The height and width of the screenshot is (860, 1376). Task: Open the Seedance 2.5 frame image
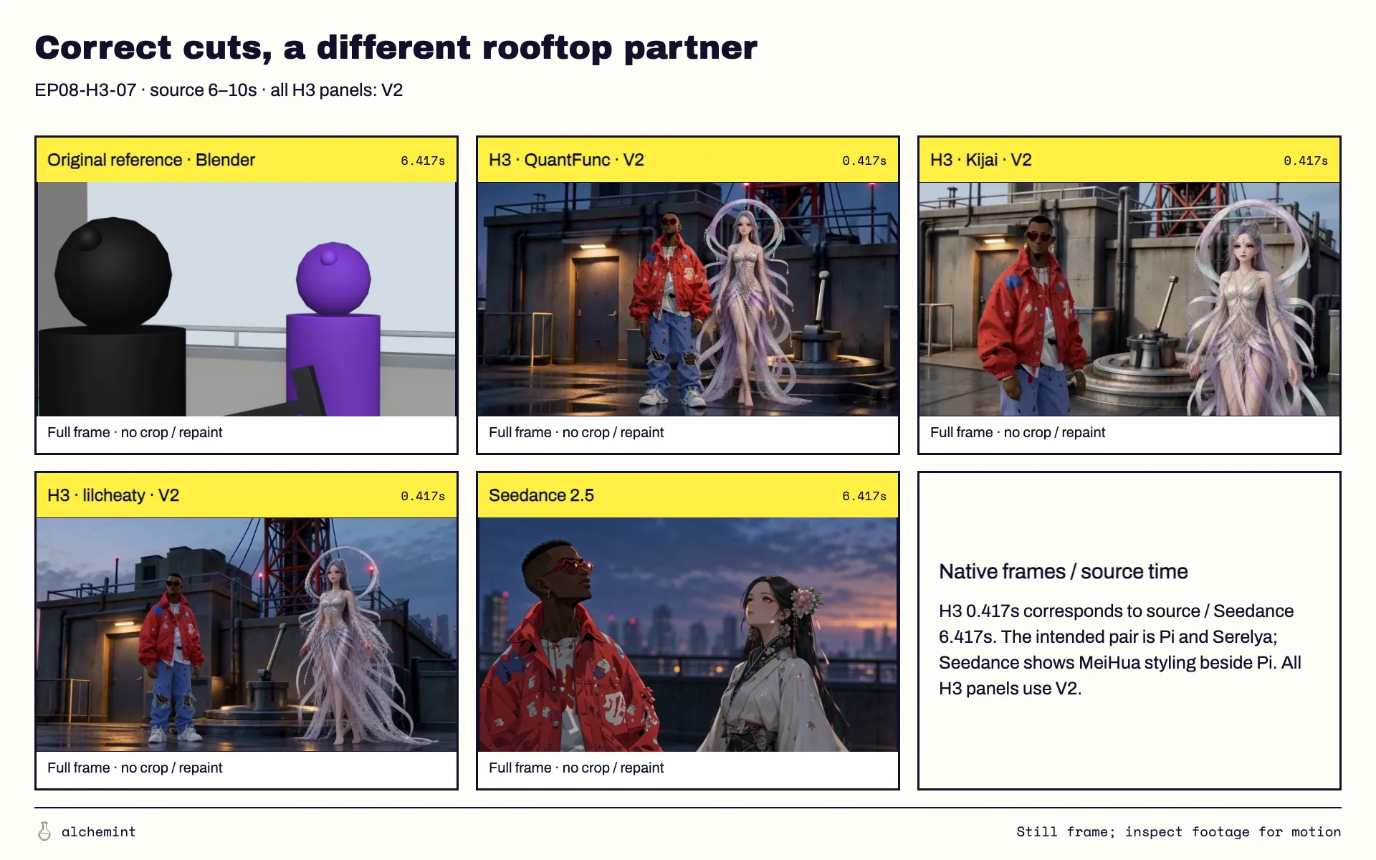pyautogui.click(x=688, y=634)
